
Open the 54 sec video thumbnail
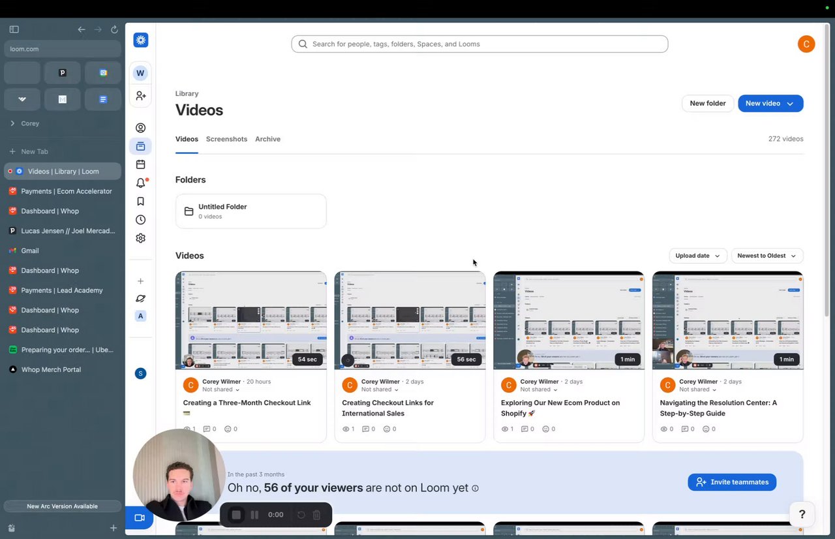[251, 320]
